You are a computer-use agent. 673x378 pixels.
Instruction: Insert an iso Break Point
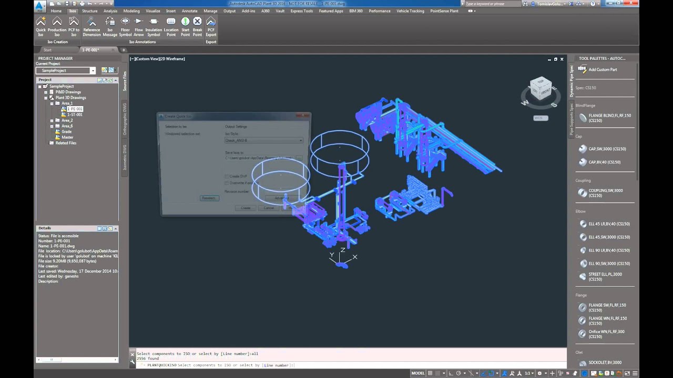coord(197,26)
